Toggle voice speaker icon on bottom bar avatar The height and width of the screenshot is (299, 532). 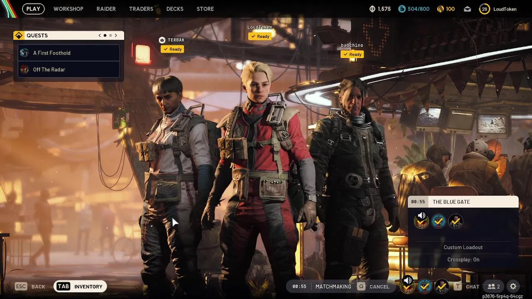click(408, 281)
